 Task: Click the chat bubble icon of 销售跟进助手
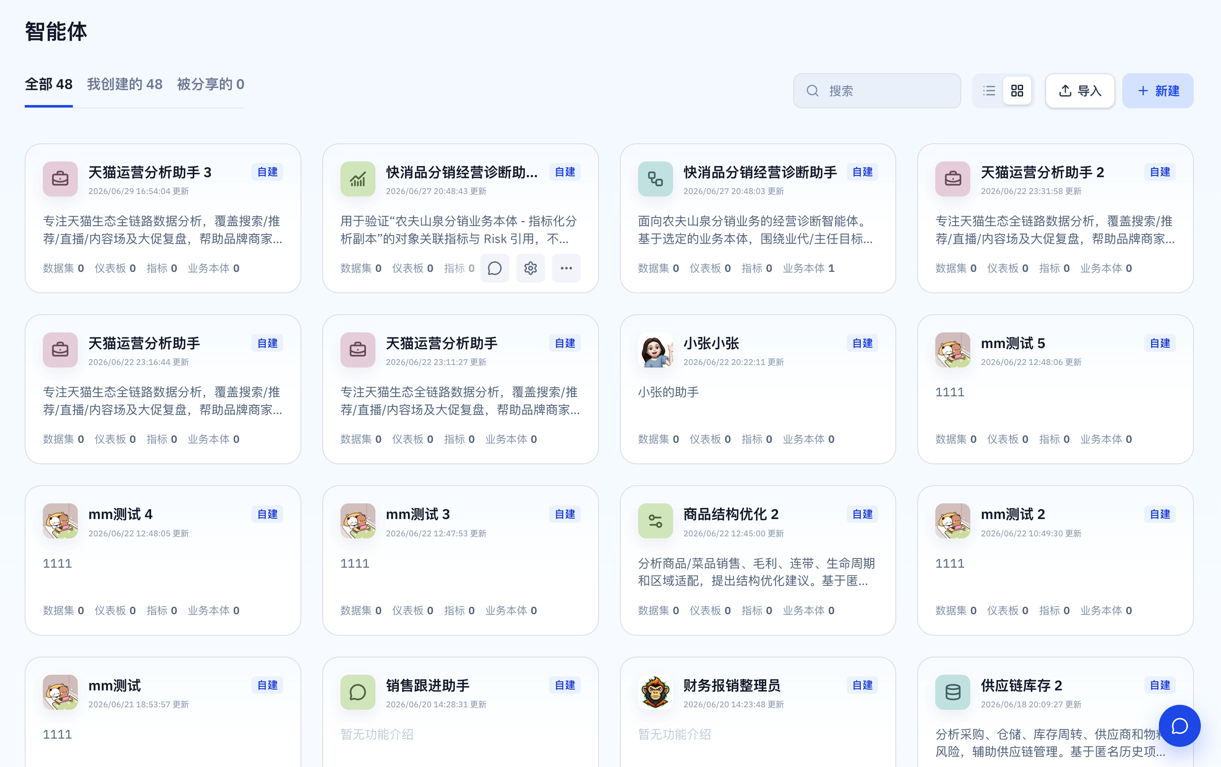pos(358,692)
